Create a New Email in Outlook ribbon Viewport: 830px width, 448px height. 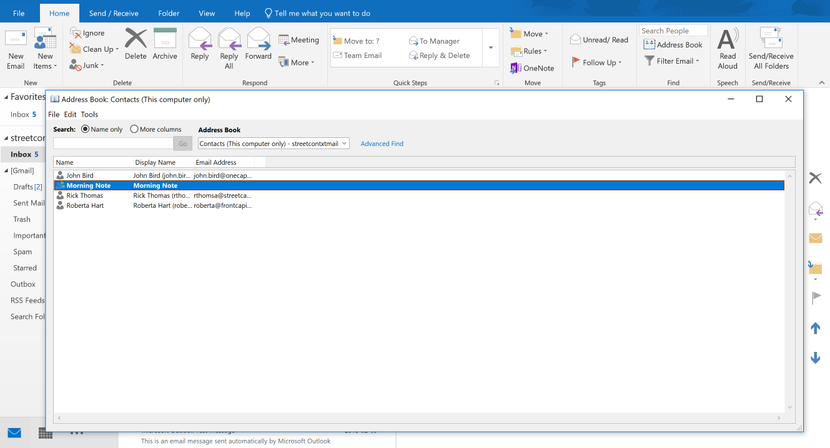[16, 49]
